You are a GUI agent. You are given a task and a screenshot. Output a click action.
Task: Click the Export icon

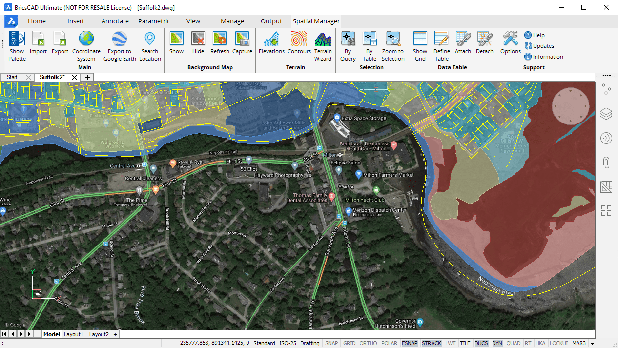(60, 43)
